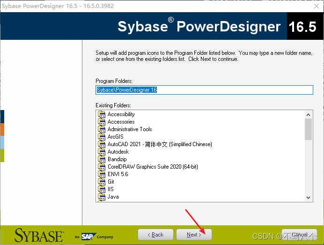Choose the 'ENVI 5.6' entry text
324x245 pixels.
click(118, 174)
